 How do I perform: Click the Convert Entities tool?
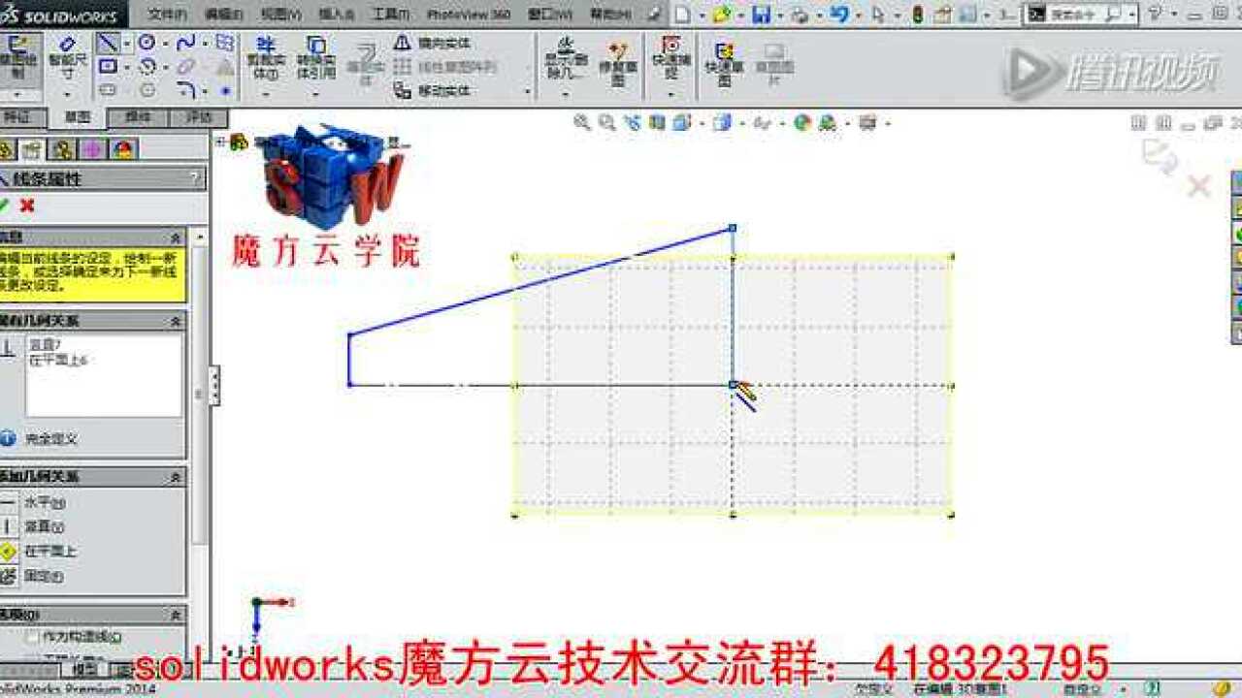[x=316, y=58]
